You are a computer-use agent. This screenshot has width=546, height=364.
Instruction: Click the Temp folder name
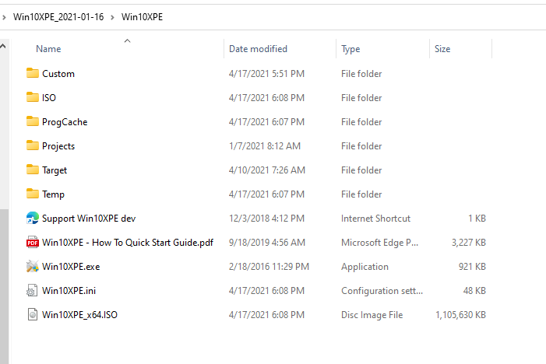(53, 194)
